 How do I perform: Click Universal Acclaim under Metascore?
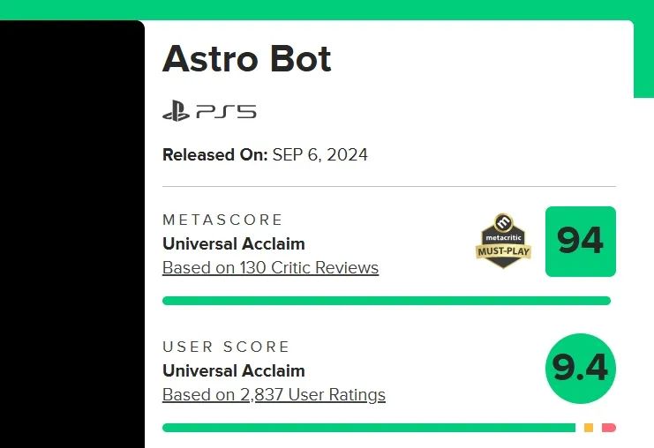pos(233,243)
